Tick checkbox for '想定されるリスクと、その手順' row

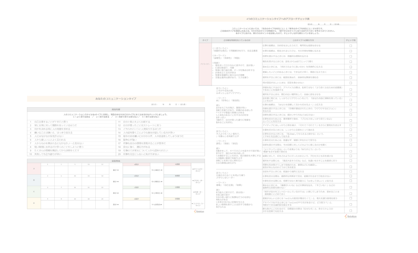point(350,51)
